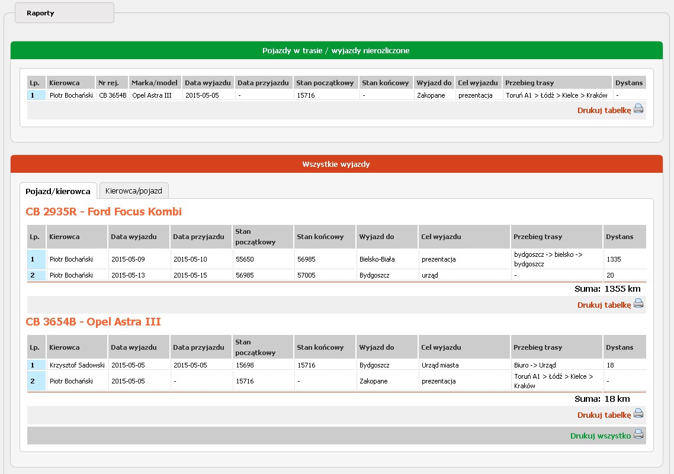Click printer icon under Ford Focus Kombi table

pos(638,304)
